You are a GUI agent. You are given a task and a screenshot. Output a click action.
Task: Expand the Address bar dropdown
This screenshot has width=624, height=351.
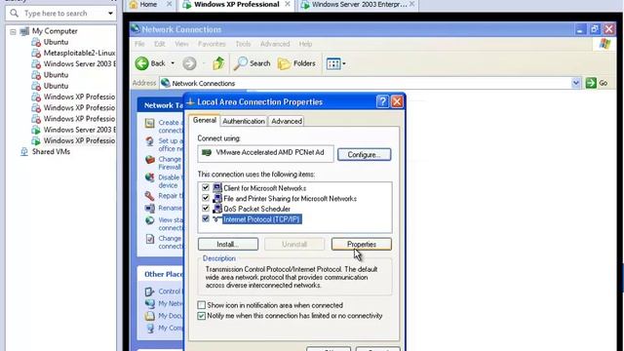click(576, 83)
